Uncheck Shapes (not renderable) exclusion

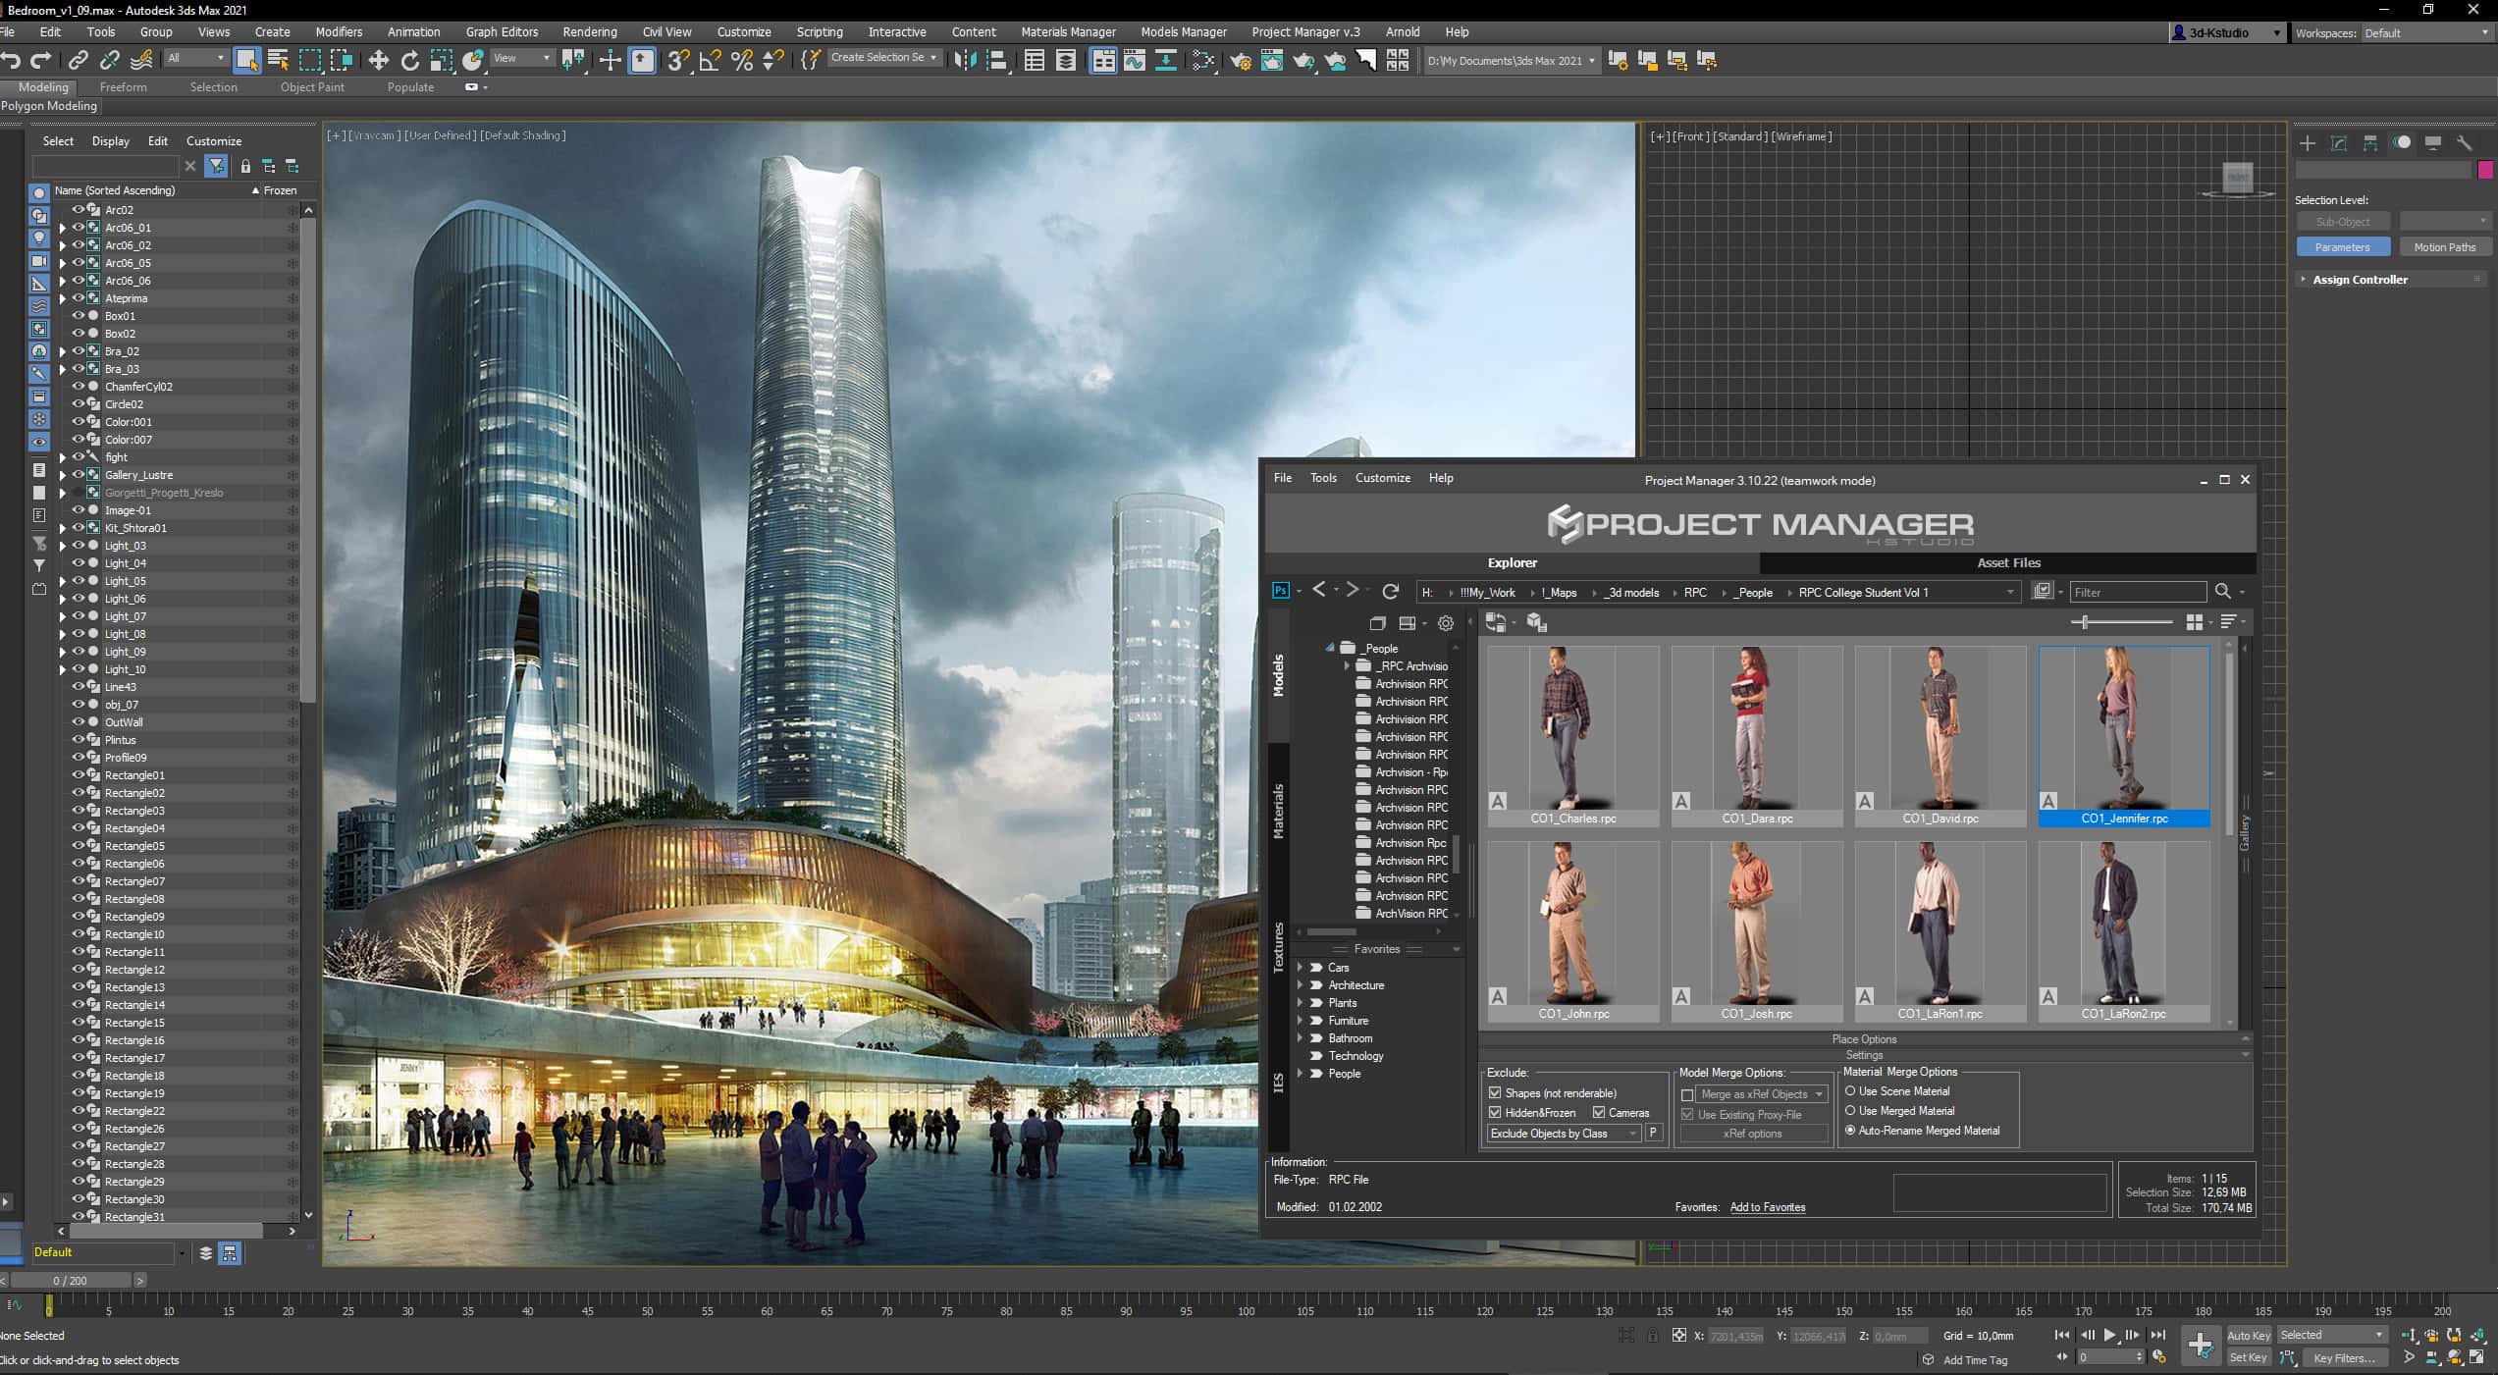click(1495, 1092)
